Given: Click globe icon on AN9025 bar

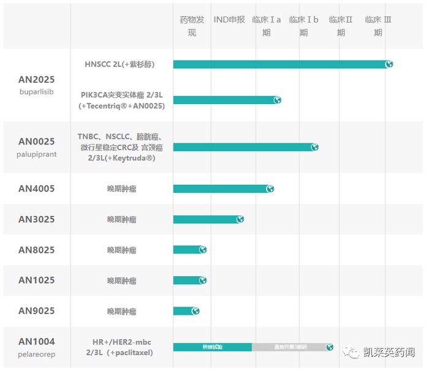Looking at the screenshot, I should [x=196, y=311].
